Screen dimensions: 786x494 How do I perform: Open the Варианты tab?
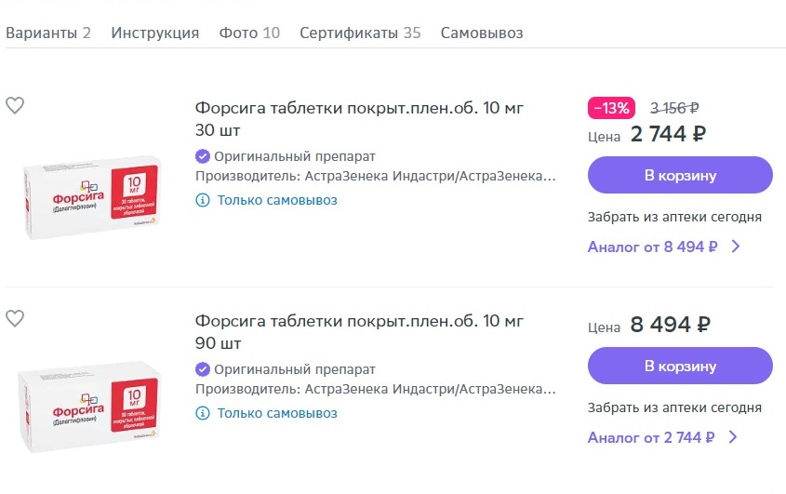48,33
